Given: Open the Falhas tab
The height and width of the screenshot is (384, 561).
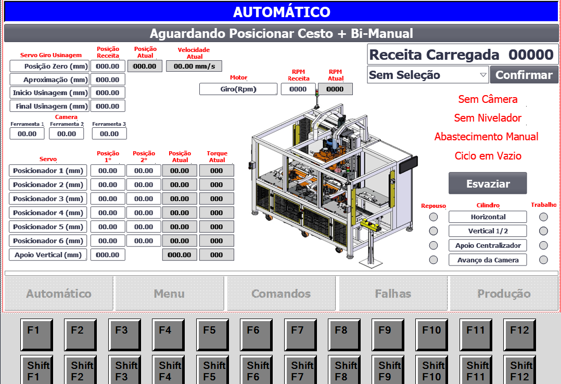Looking at the screenshot, I should 393,294.
